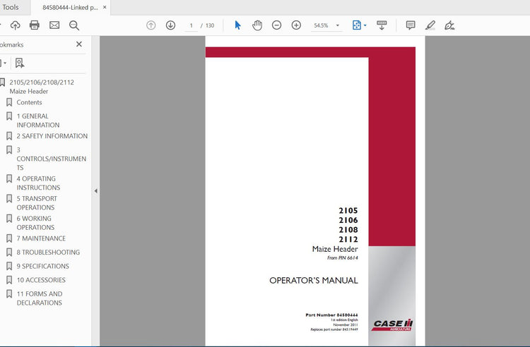This screenshot has width=530, height=347.
Task: Select the 4 OPERATING INSTRUCTIONS bookmark
Action: tap(38, 183)
